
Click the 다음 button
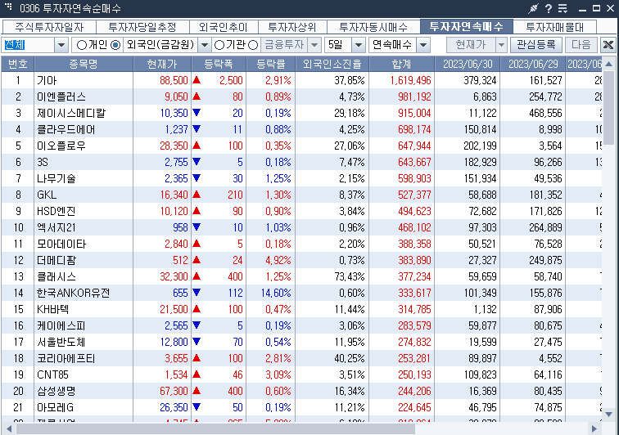(x=581, y=45)
